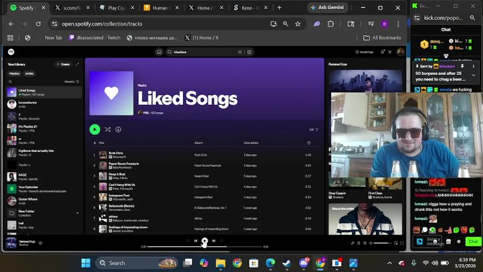
Task: Click the Liked Songs heart cover image
Action: [111, 93]
